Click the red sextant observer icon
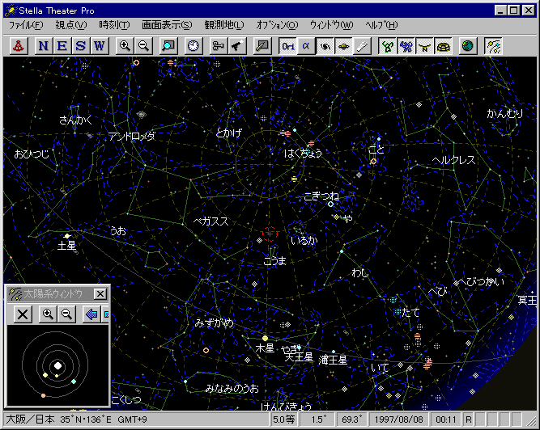The height and width of the screenshot is (430, 540). click(19, 46)
